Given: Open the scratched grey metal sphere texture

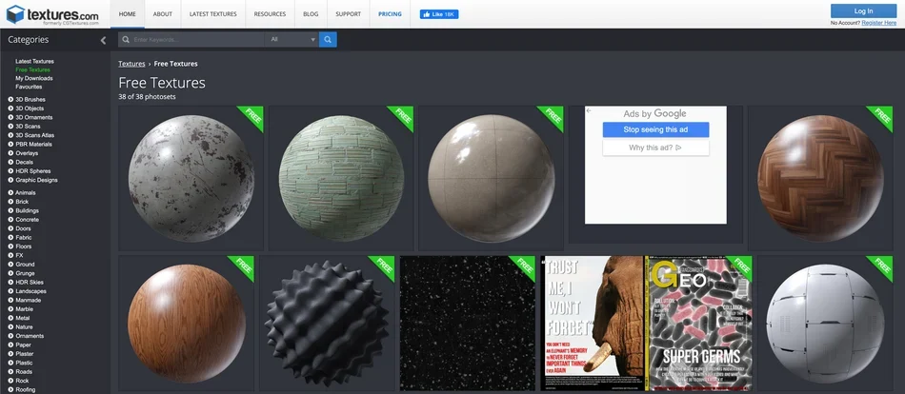Looking at the screenshot, I should (x=191, y=178).
